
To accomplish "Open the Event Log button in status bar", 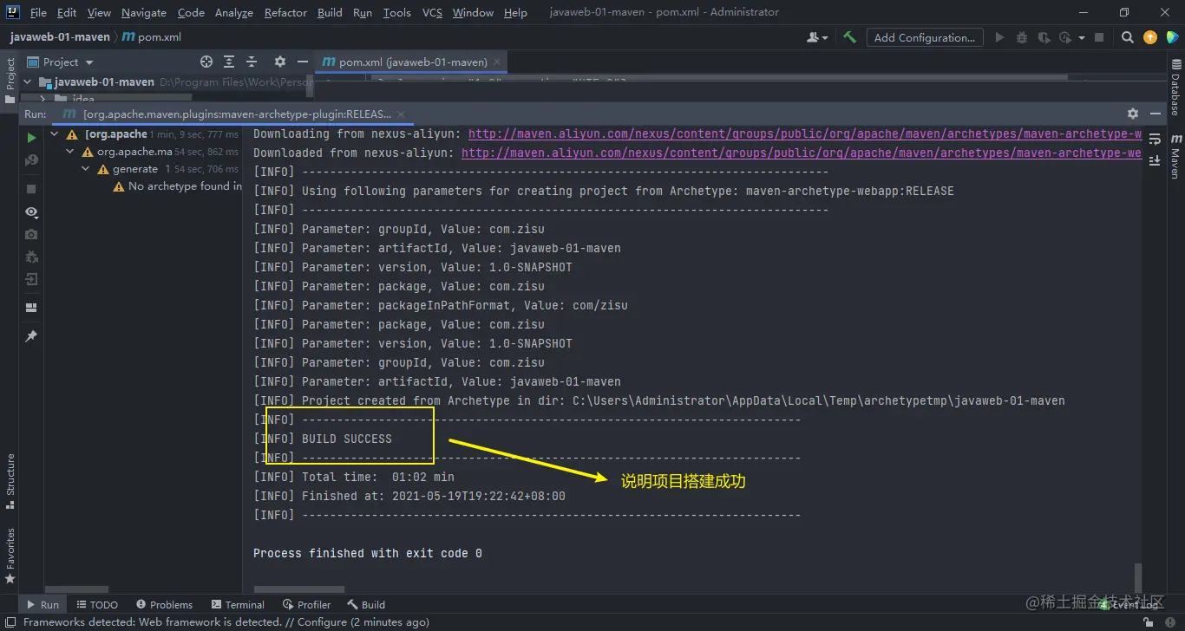I will 1129,604.
